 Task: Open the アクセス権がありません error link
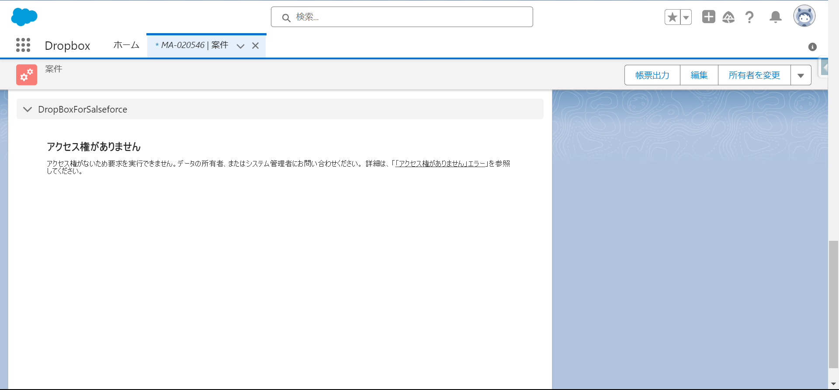point(440,164)
